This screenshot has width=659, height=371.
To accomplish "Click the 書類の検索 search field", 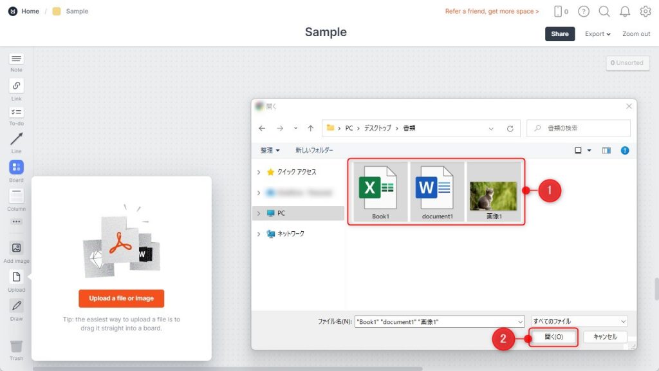I will tap(579, 128).
